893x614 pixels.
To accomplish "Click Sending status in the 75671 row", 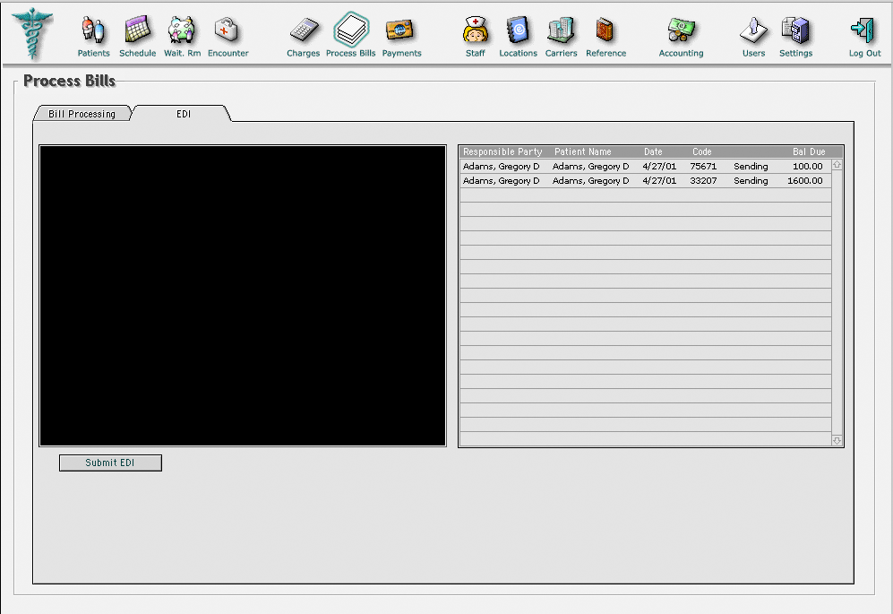I will point(751,167).
